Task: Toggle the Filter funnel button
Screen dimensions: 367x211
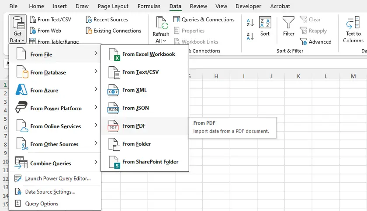Action: 289,26
